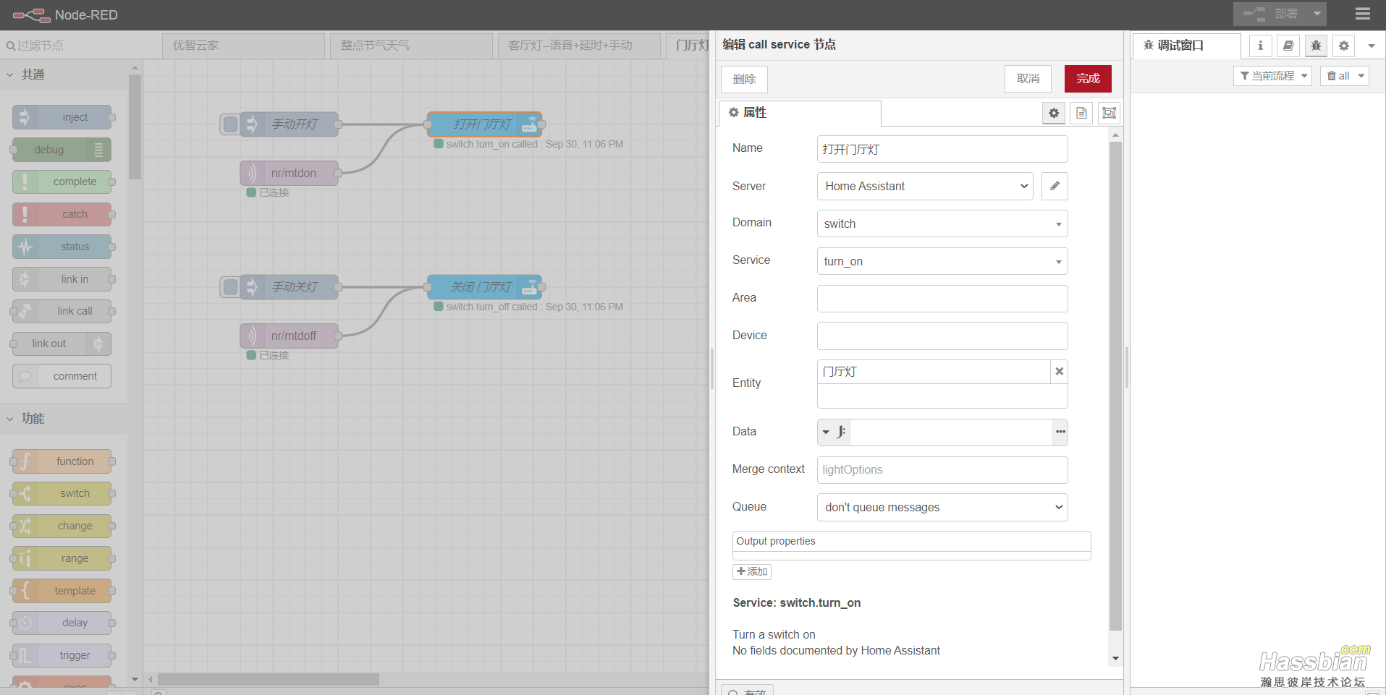Screen dimensions: 1386x695
Task: Trigger the 手动关灯 inject node button
Action: click(x=230, y=287)
